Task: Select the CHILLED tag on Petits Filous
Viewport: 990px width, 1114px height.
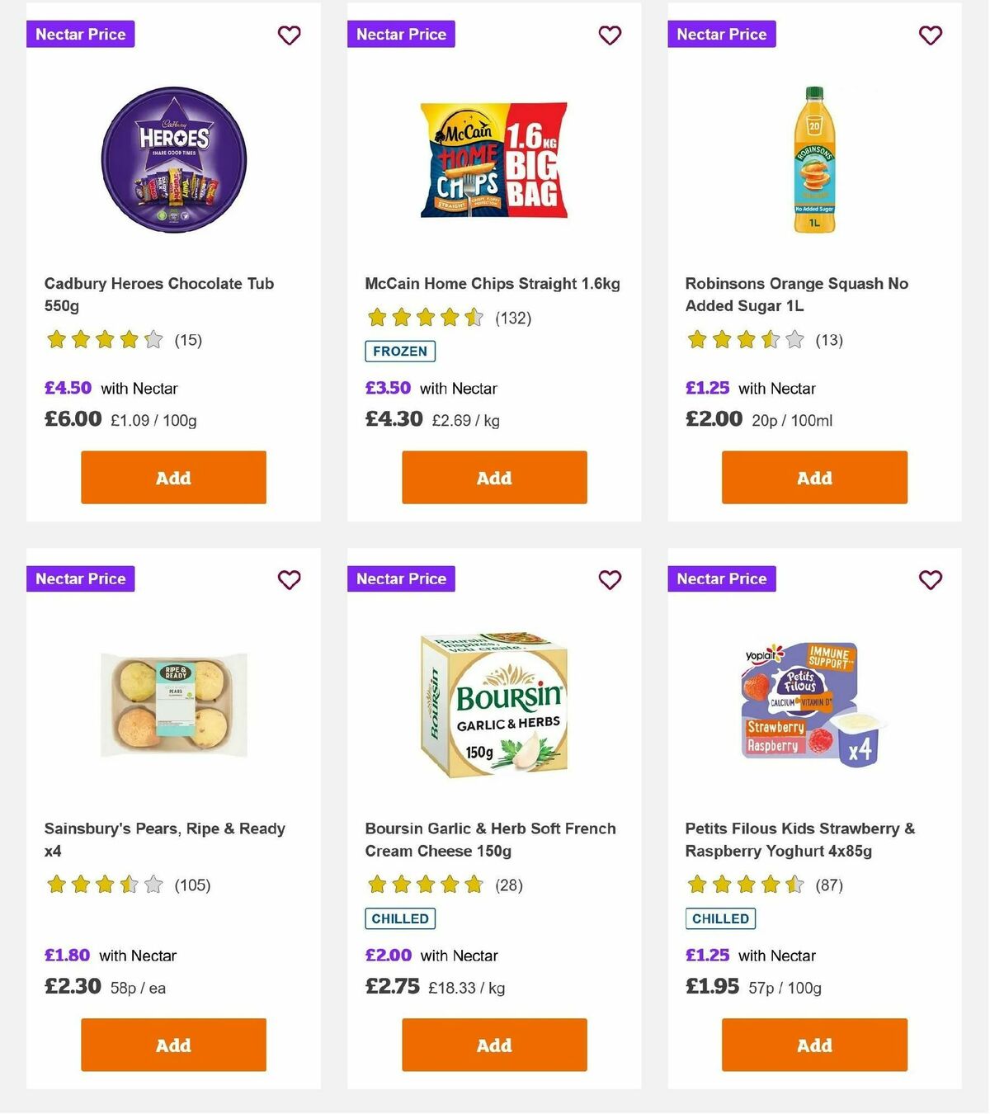Action: pyautogui.click(x=720, y=918)
